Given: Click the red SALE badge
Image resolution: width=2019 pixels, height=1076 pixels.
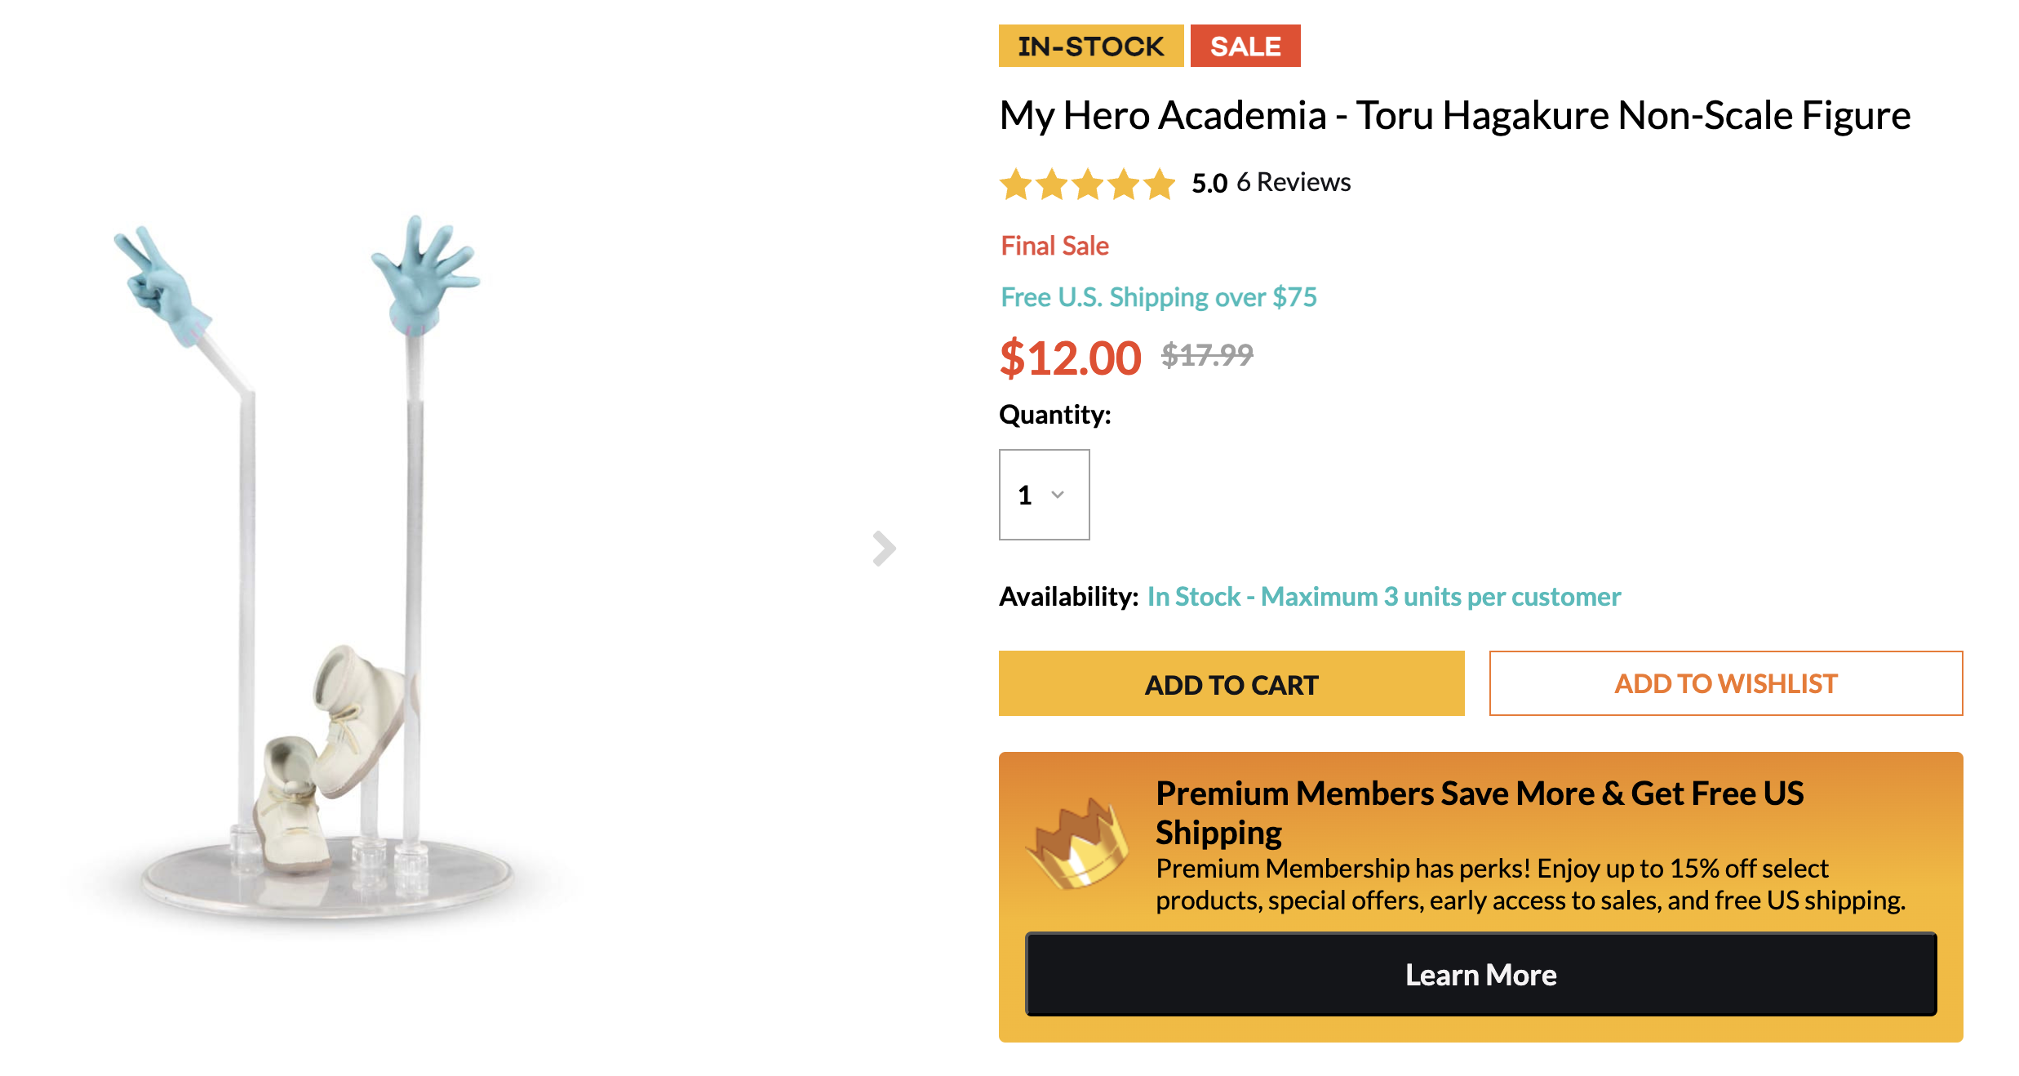Looking at the screenshot, I should click(1245, 47).
